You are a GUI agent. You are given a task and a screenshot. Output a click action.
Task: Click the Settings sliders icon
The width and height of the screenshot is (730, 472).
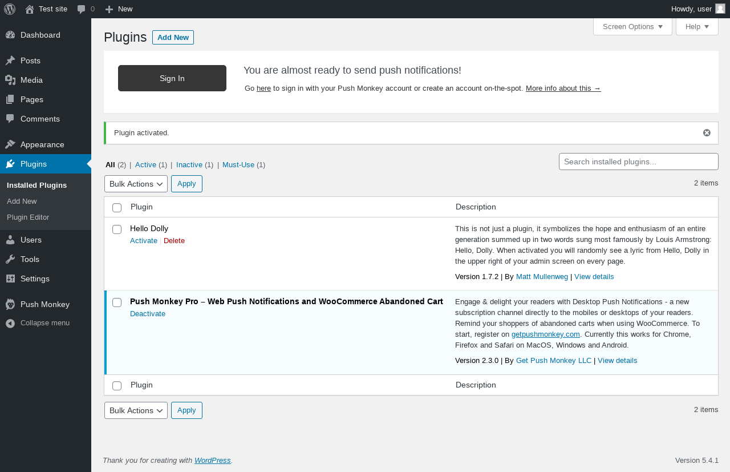10,279
